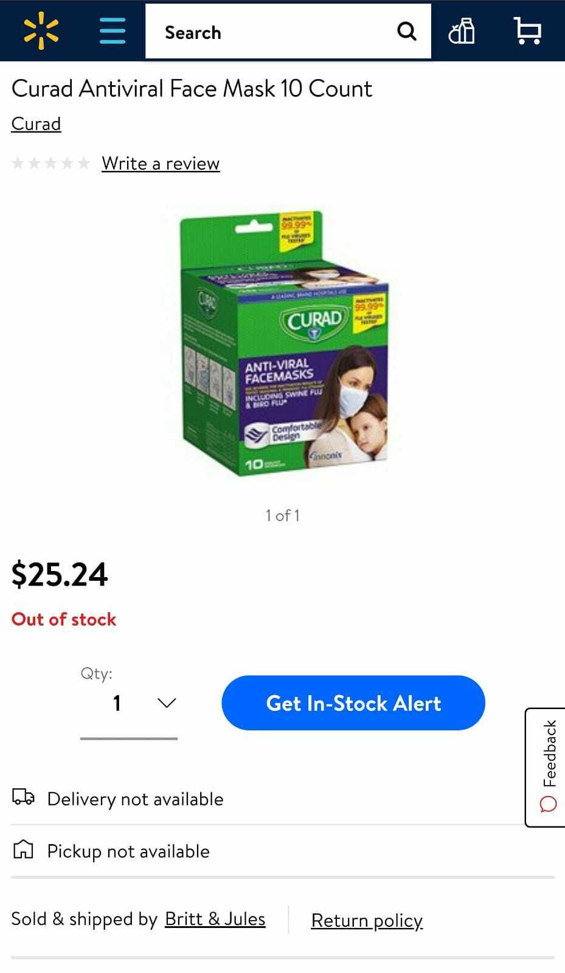
Task: Select the Delivery not available row
Action: 283,798
